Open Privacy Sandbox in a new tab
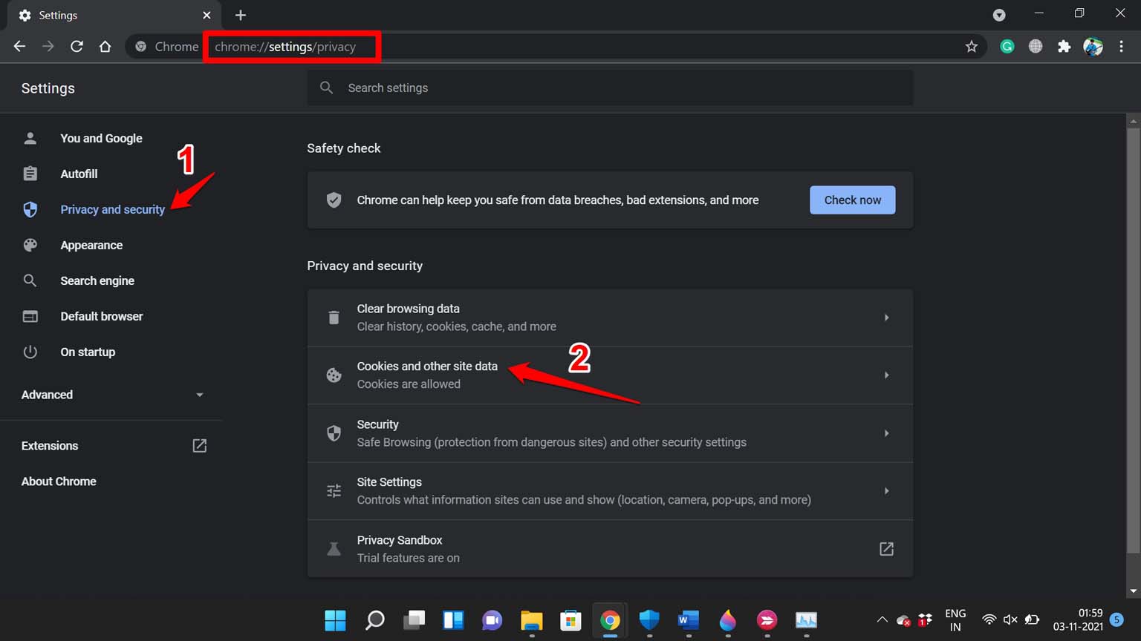The height and width of the screenshot is (641, 1141). coord(886,548)
